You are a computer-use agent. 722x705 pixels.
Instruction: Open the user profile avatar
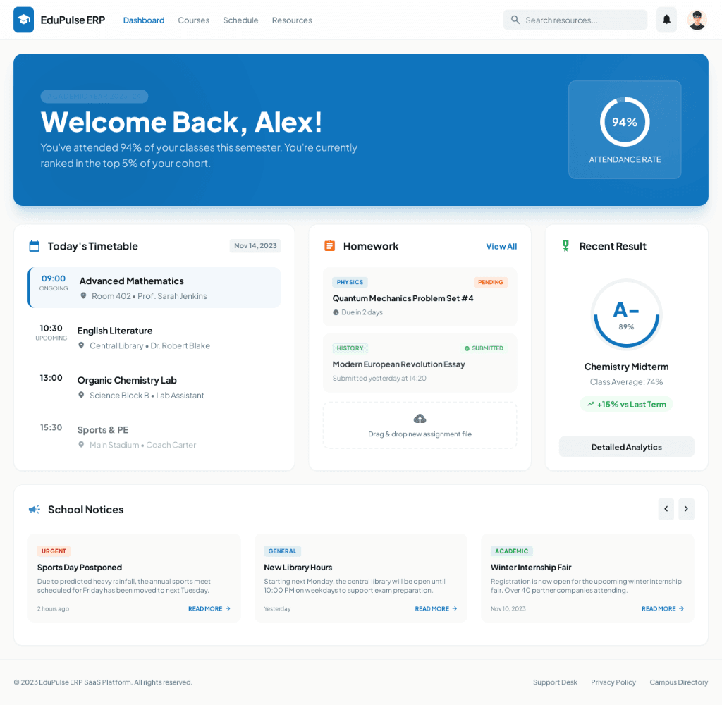tap(697, 20)
